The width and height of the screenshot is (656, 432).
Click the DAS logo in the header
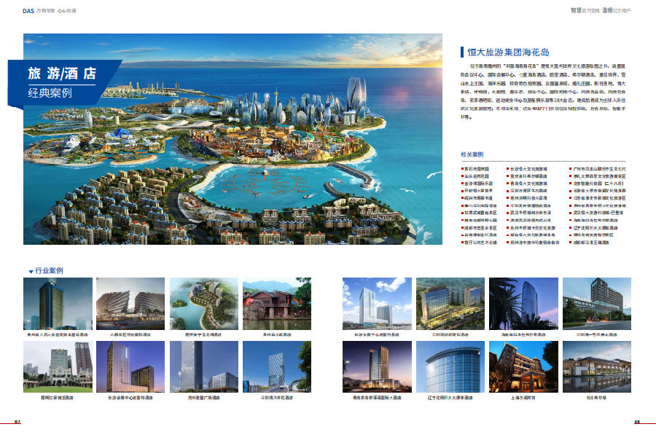coord(28,11)
